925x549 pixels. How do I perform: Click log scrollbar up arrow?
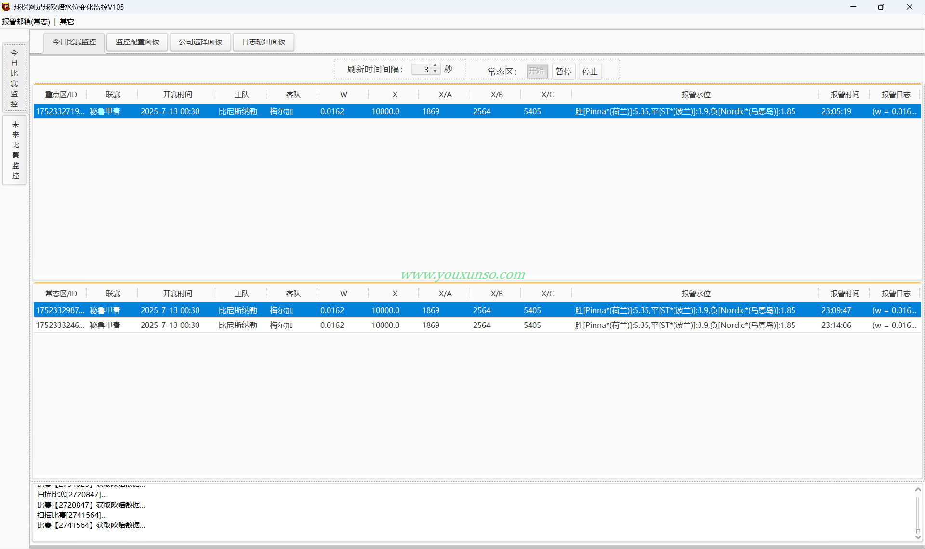[x=918, y=489]
